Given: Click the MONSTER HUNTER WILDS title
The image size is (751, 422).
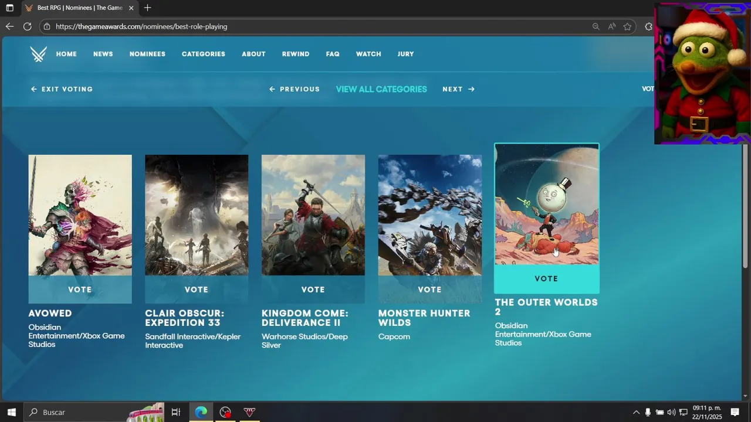Looking at the screenshot, I should coord(424,318).
